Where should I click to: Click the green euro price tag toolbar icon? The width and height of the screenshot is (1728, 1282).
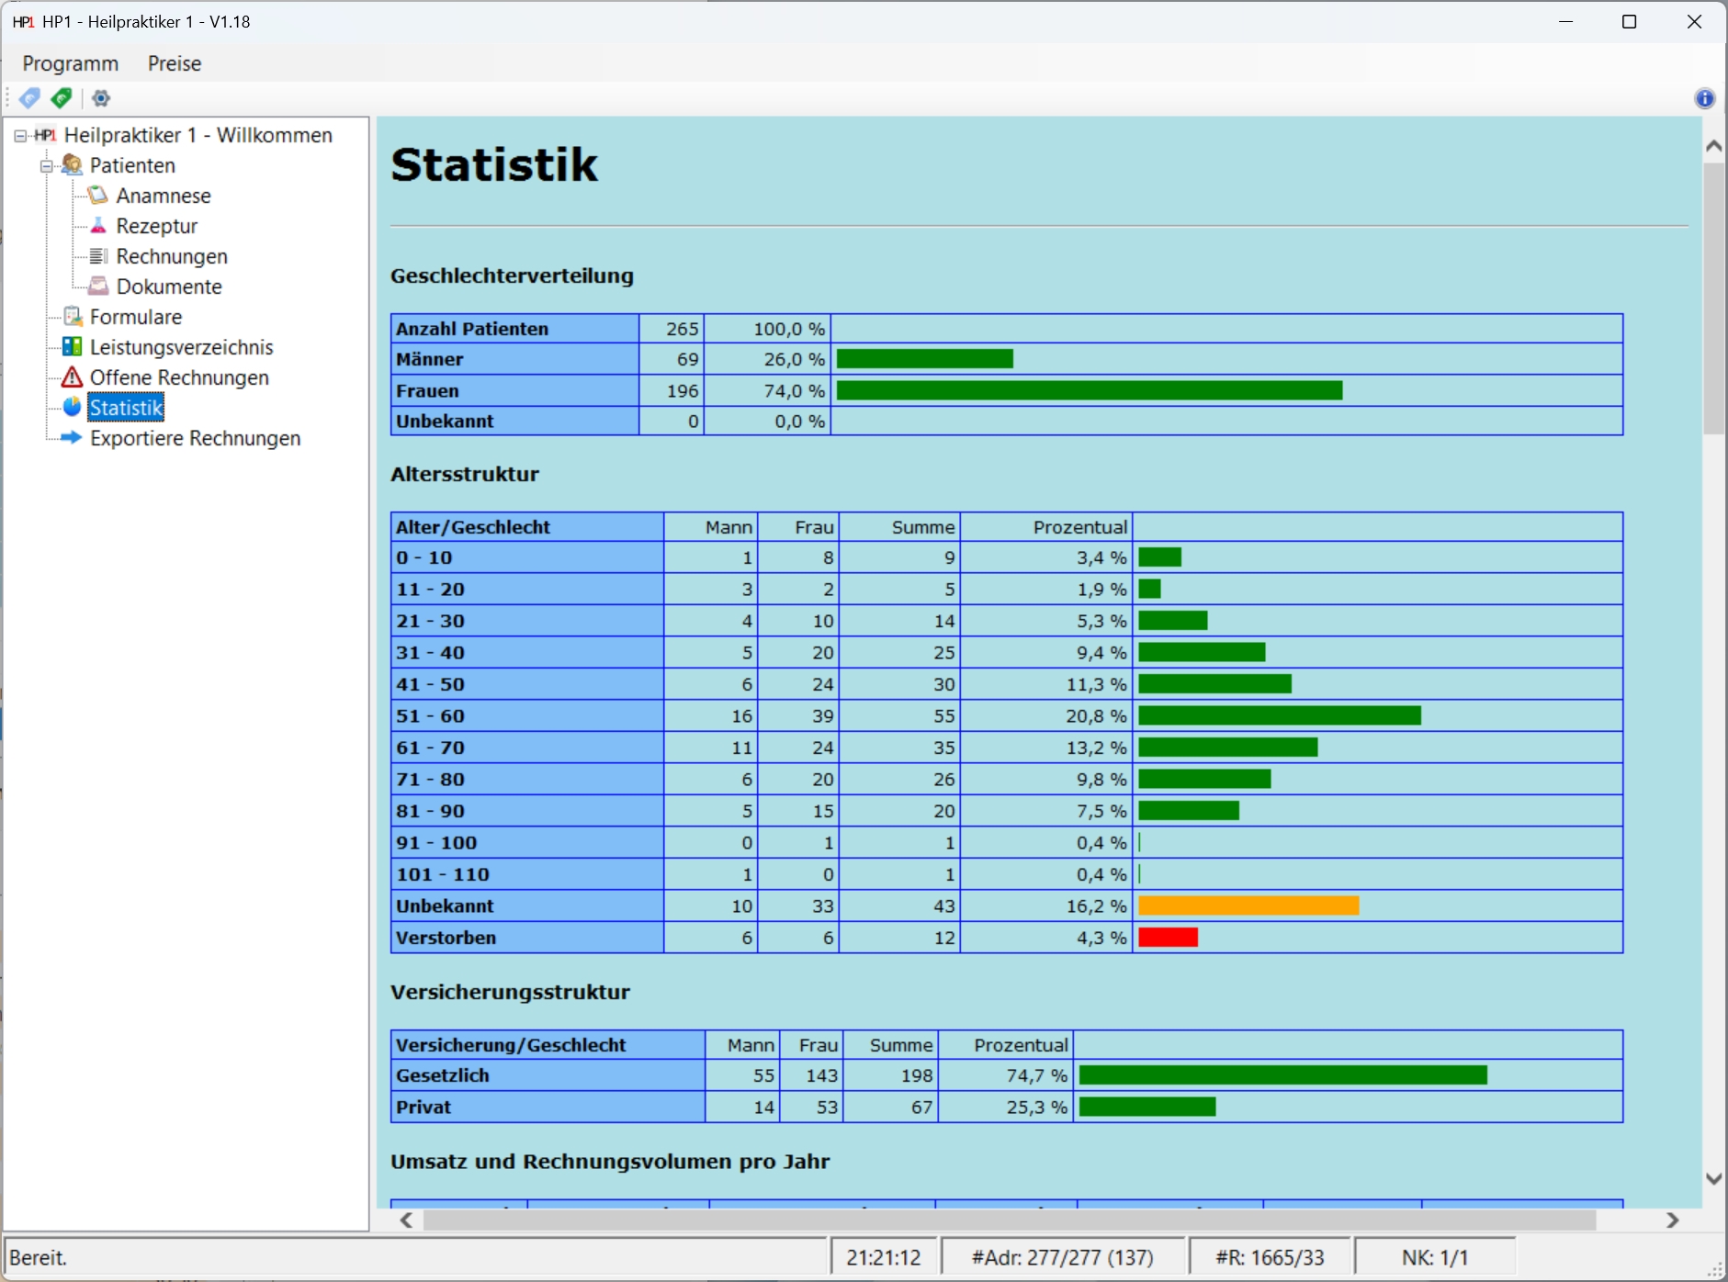62,98
